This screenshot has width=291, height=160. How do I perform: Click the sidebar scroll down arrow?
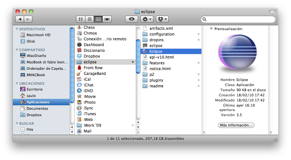(72, 132)
